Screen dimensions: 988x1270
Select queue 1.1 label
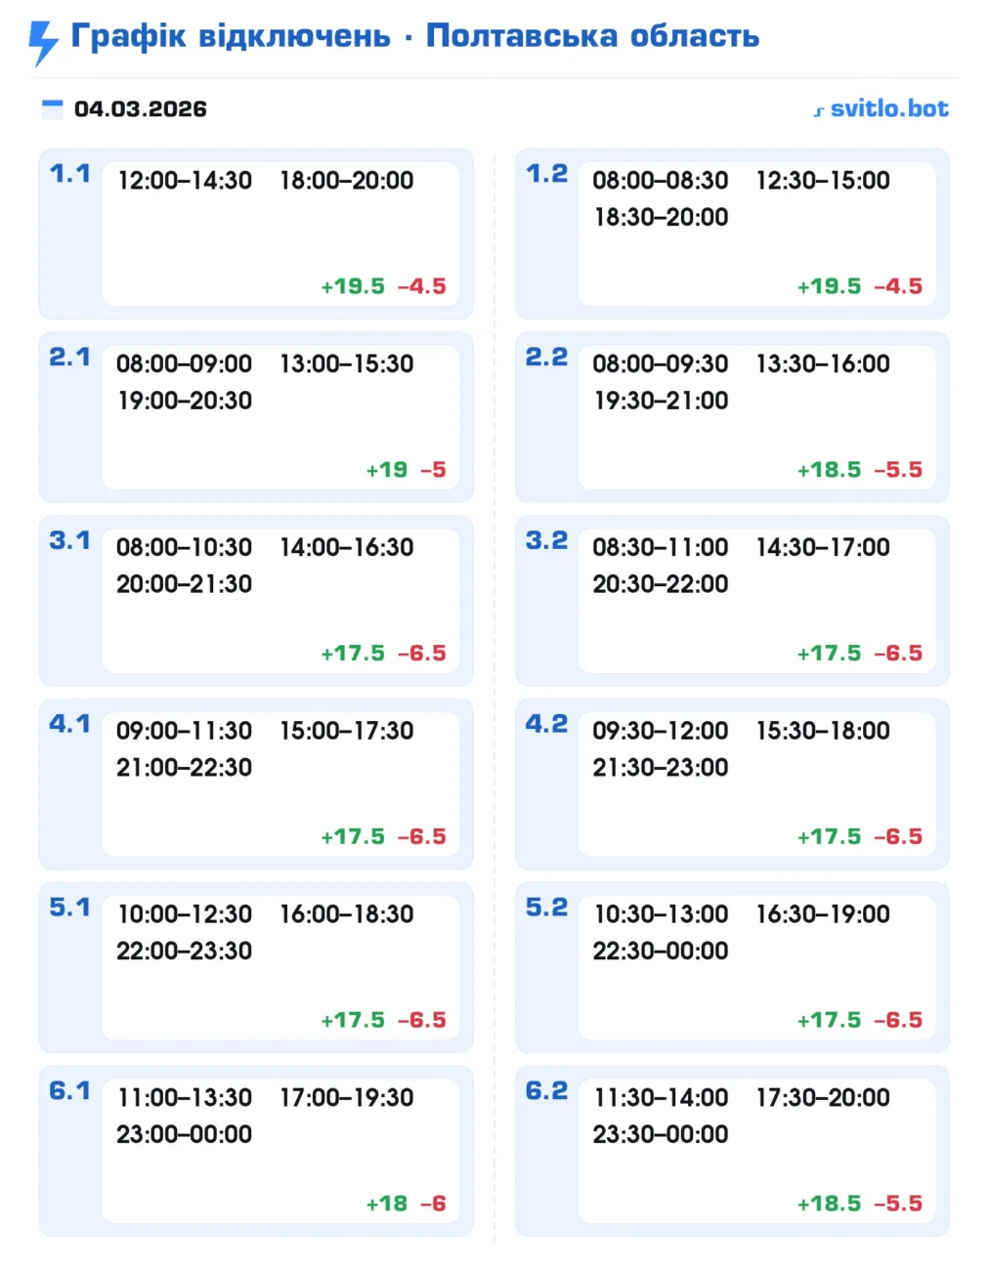coord(69,174)
